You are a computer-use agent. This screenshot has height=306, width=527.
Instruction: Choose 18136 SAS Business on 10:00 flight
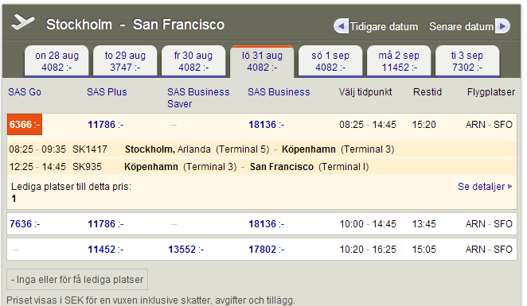coord(266,224)
